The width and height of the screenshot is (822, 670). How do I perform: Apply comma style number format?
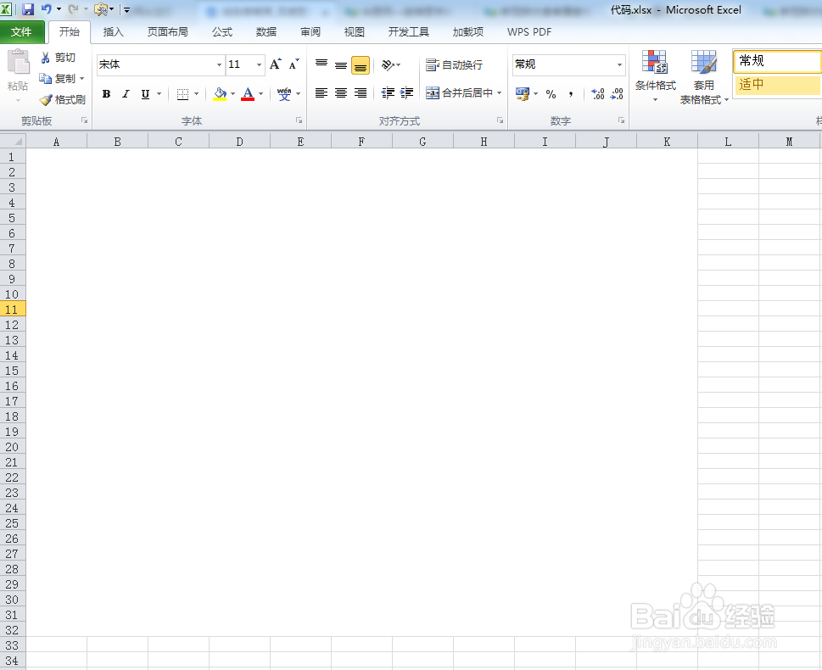(570, 94)
